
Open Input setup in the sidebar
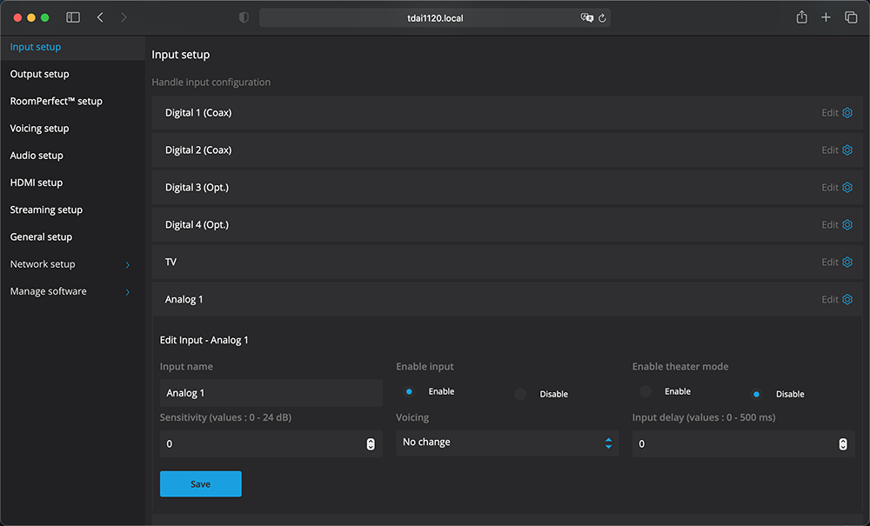pos(36,47)
